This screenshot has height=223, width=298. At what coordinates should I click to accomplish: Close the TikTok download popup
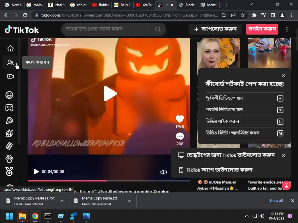(283, 156)
